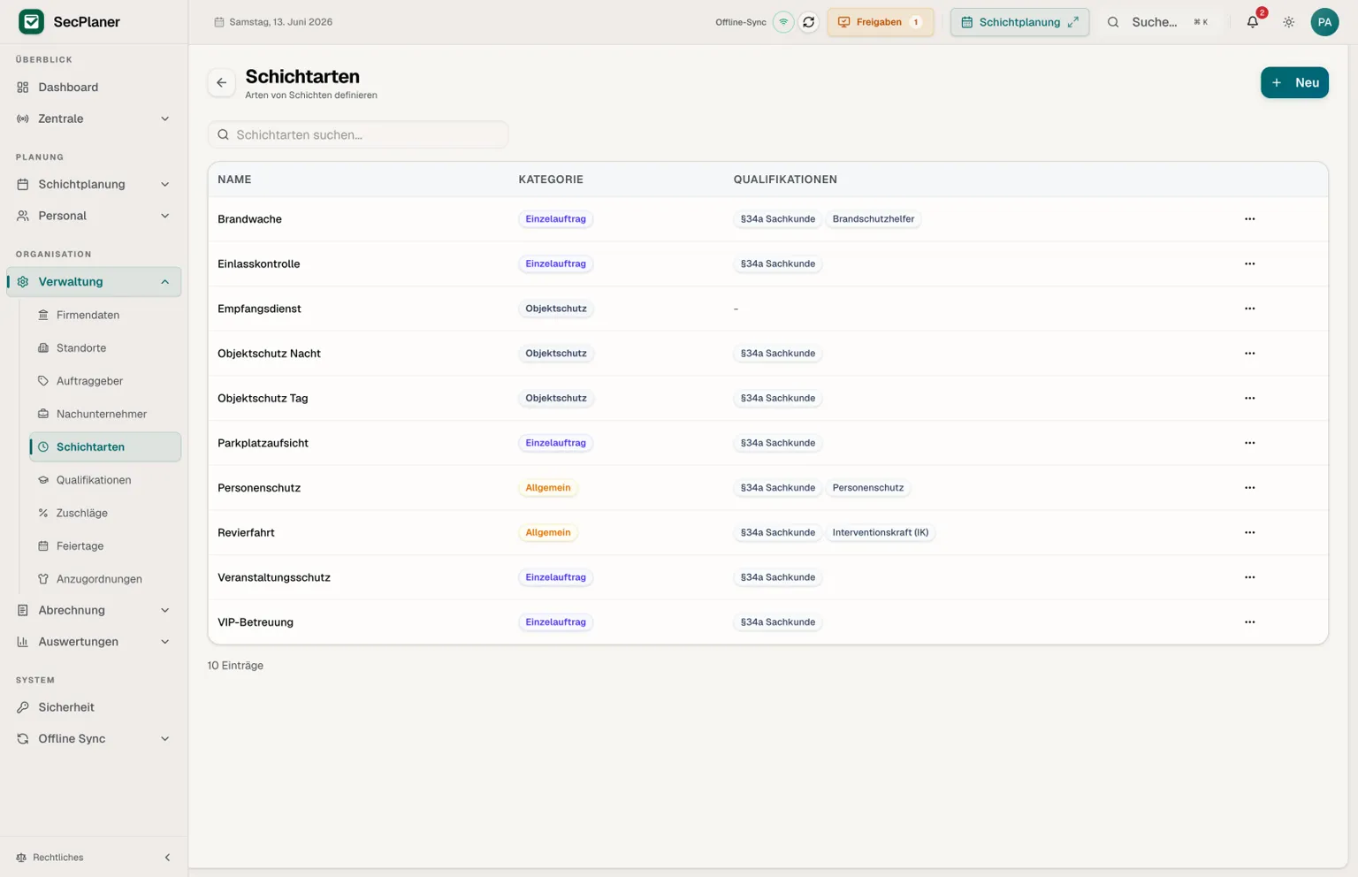The width and height of the screenshot is (1358, 877).
Task: Click the Qualifikationen column header
Action: tap(785, 179)
